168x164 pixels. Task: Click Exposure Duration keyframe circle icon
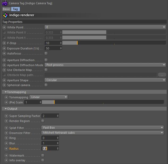point(4,48)
